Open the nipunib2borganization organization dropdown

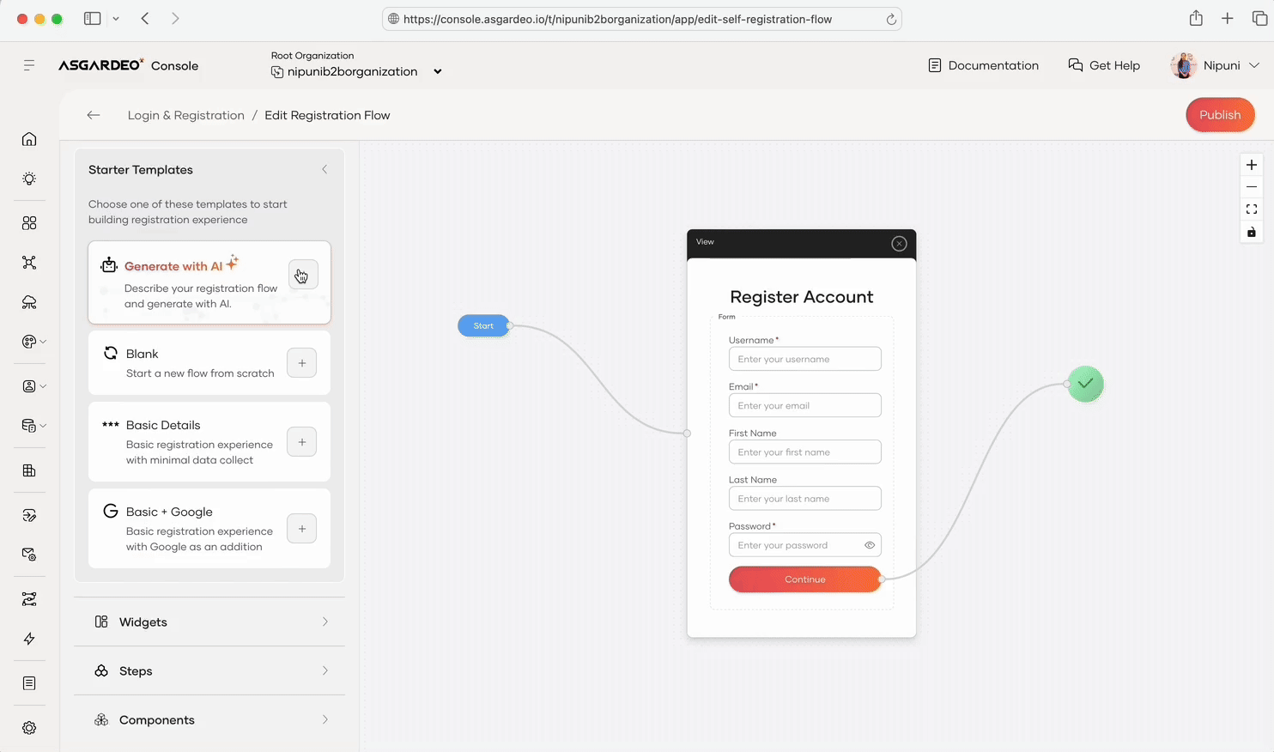pyautogui.click(x=437, y=72)
